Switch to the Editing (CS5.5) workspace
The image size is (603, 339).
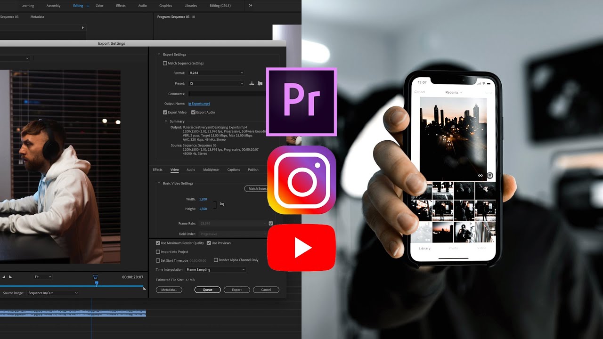pos(220,6)
